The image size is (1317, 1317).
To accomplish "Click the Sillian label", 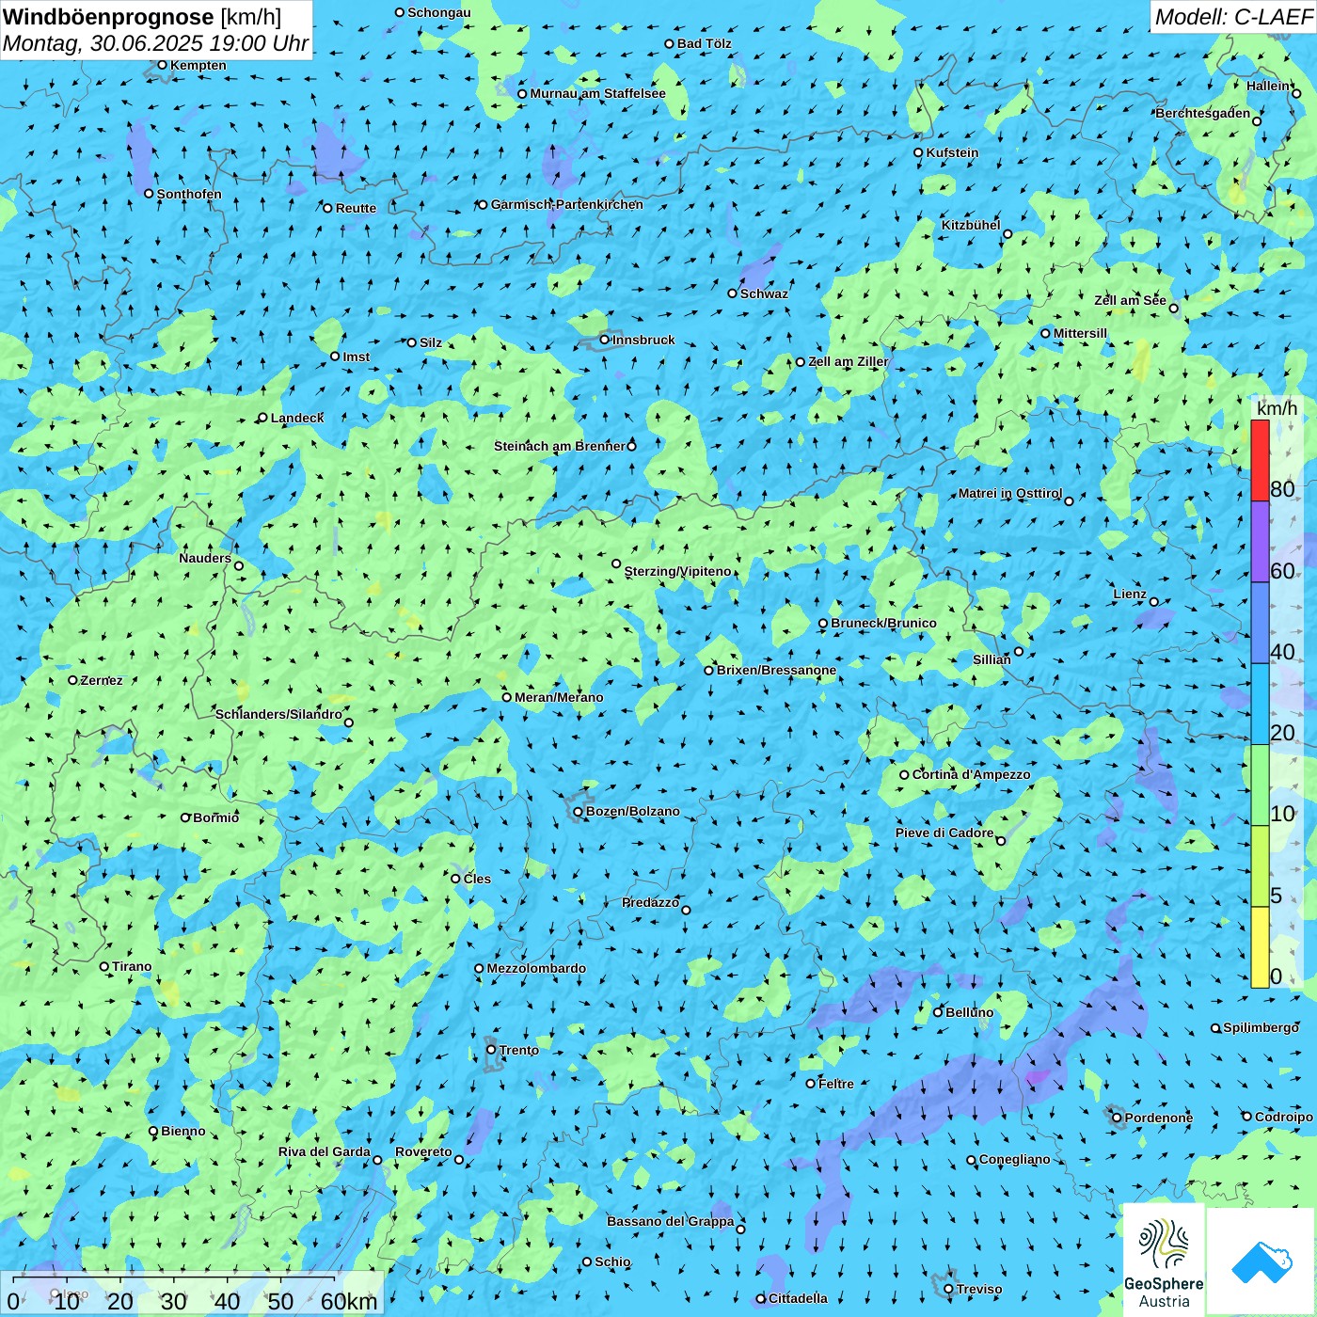I will (992, 659).
